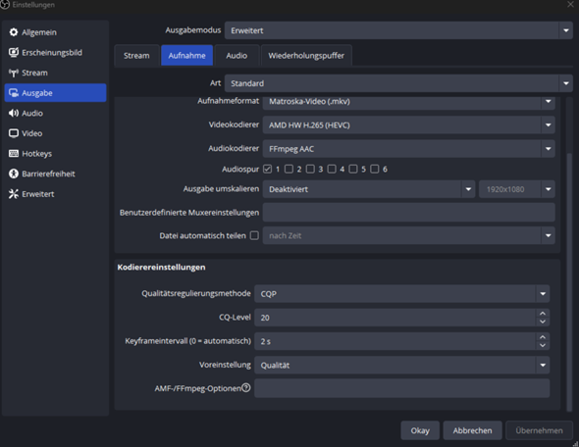Enable Datei automatisch teilen checkbox
Screen dimensions: 579x447
tap(254, 235)
